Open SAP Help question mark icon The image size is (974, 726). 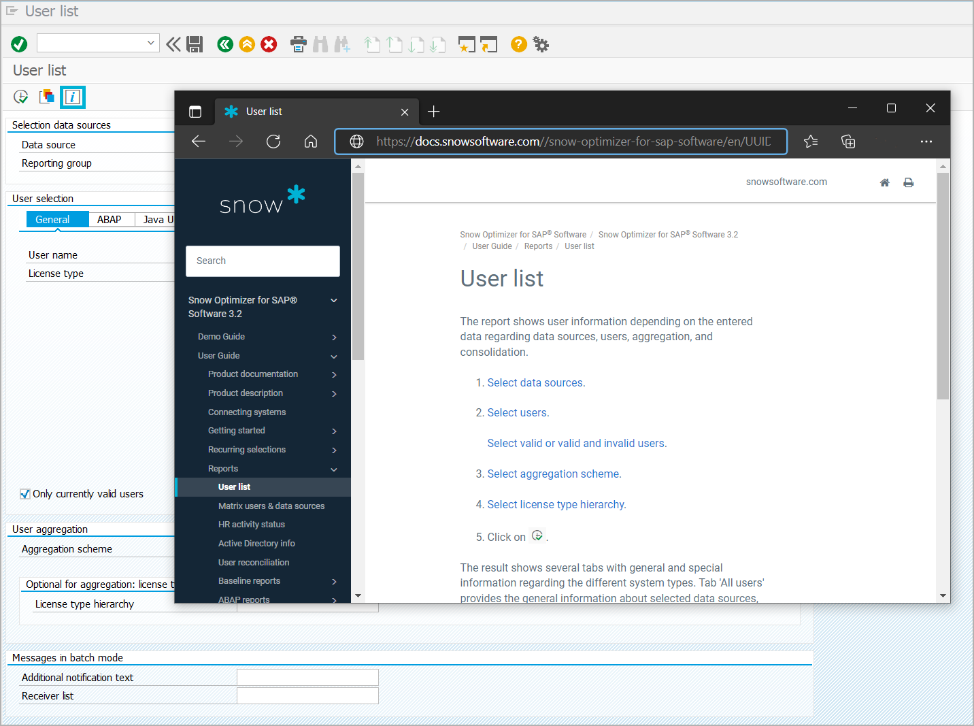point(519,44)
